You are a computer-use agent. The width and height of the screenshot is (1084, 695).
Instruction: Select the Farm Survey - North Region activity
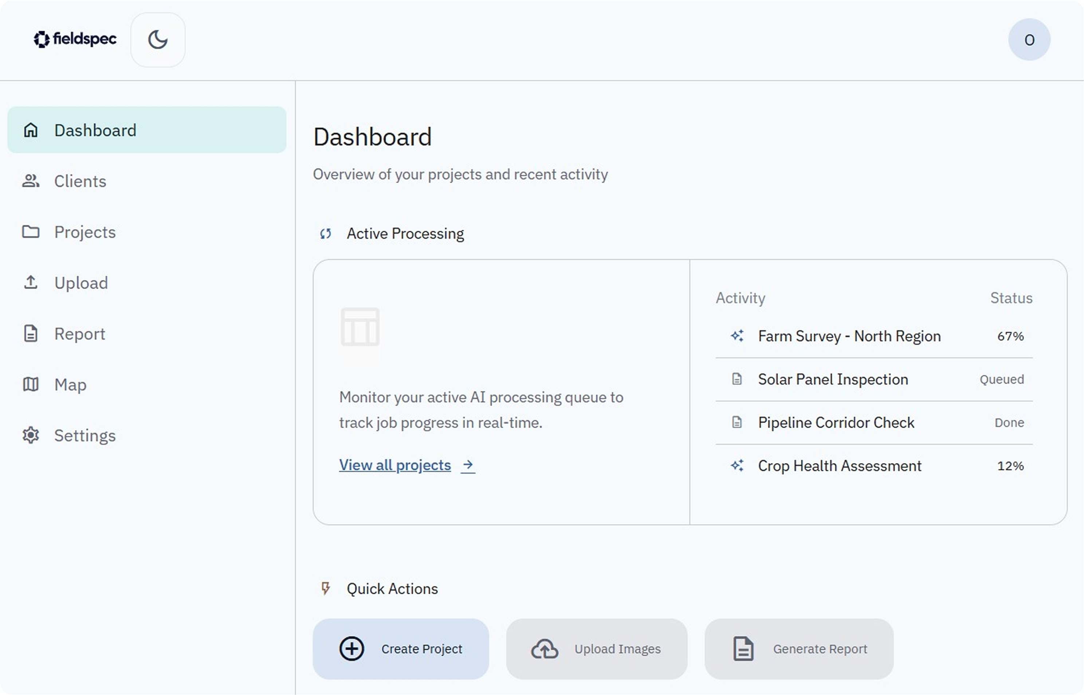coord(875,336)
